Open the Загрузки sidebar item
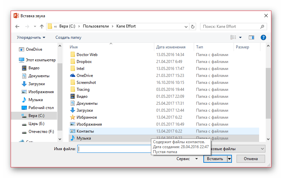The width and height of the screenshot is (282, 178). (x=36, y=84)
